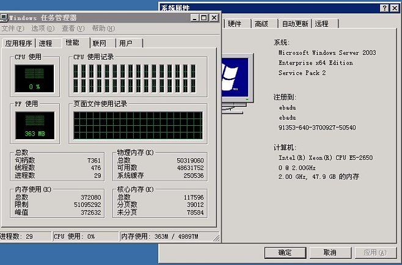Click the text Service Pack 2
This screenshot has width=402, height=265.
point(302,73)
